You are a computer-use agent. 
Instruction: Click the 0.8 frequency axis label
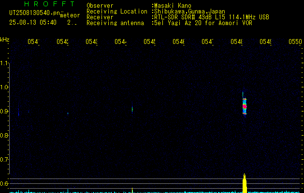tap(4, 135)
